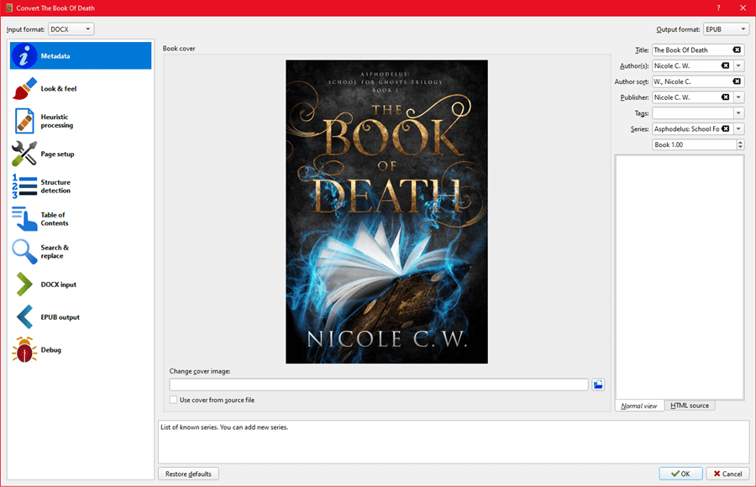Expand the Author(s) dropdown list
This screenshot has width=756, height=487.
point(738,65)
